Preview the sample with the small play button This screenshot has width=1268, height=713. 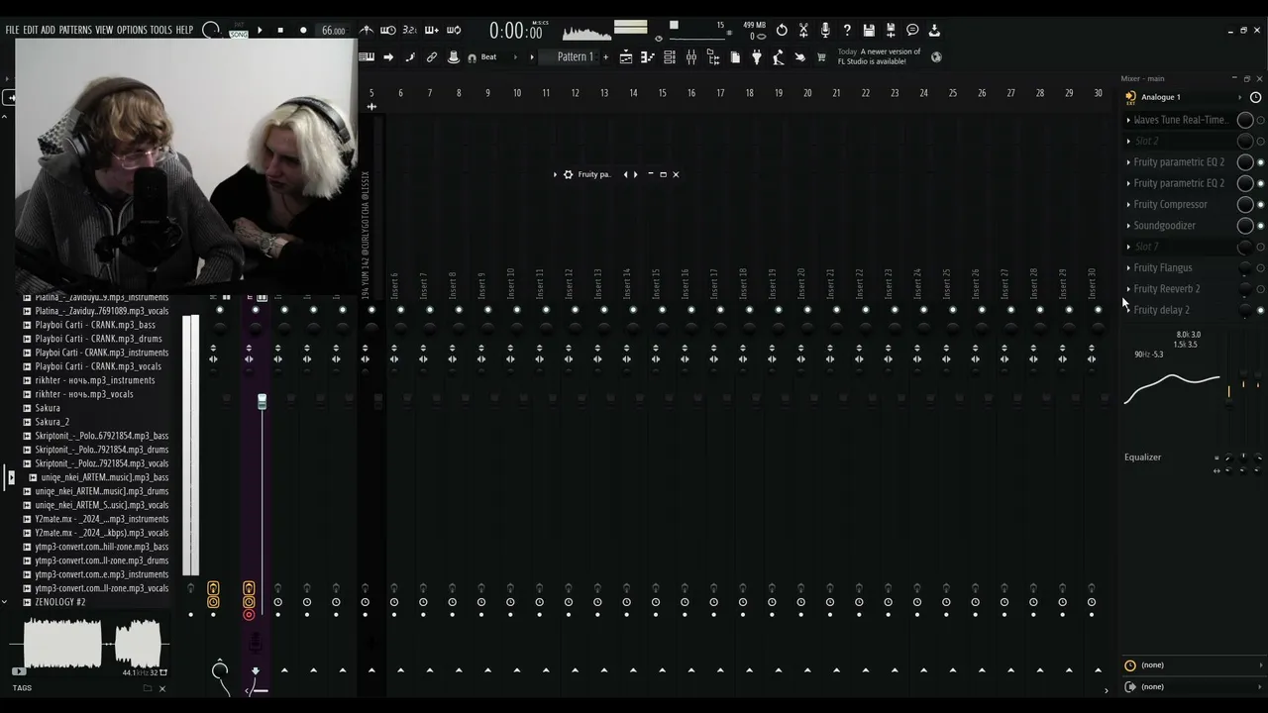click(x=18, y=672)
